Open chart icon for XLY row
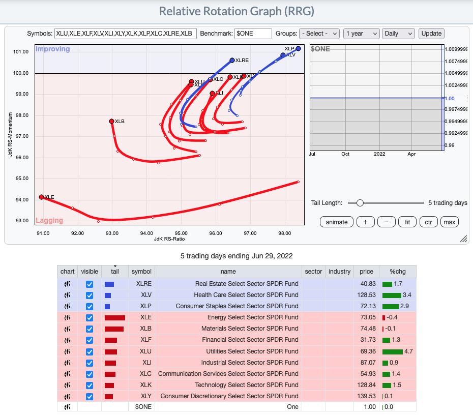Image resolution: width=473 pixels, height=415 pixels. tap(67, 396)
